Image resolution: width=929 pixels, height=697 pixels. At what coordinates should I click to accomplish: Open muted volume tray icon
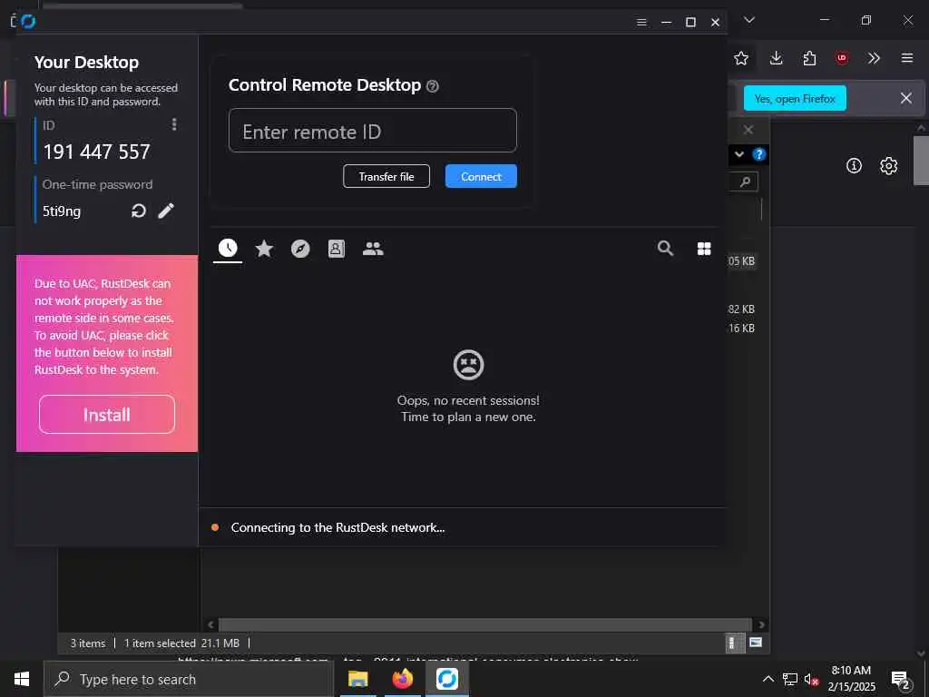tap(811, 679)
